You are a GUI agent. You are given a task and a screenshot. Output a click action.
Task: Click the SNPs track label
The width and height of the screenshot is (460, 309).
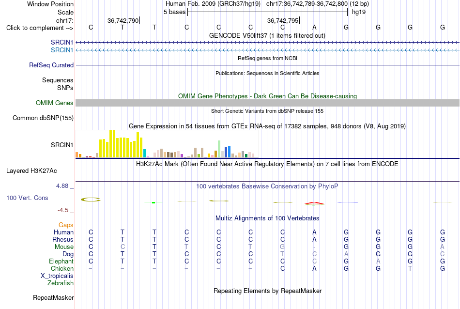coord(65,88)
